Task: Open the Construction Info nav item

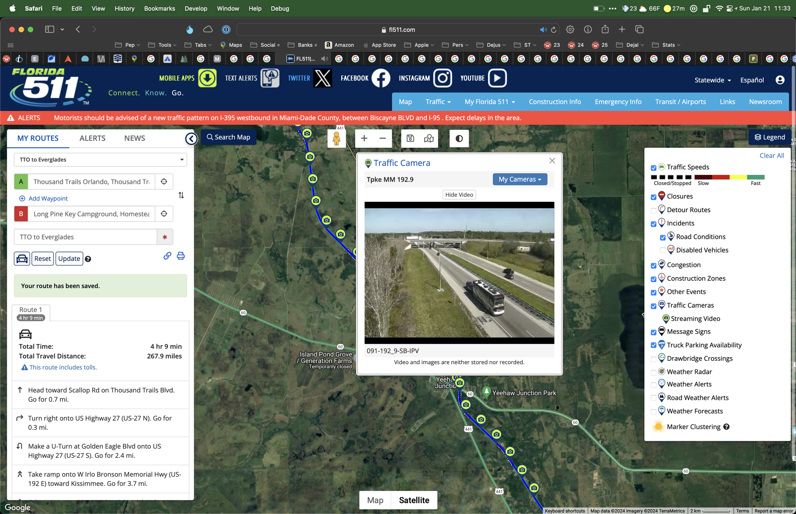Action: (x=555, y=102)
